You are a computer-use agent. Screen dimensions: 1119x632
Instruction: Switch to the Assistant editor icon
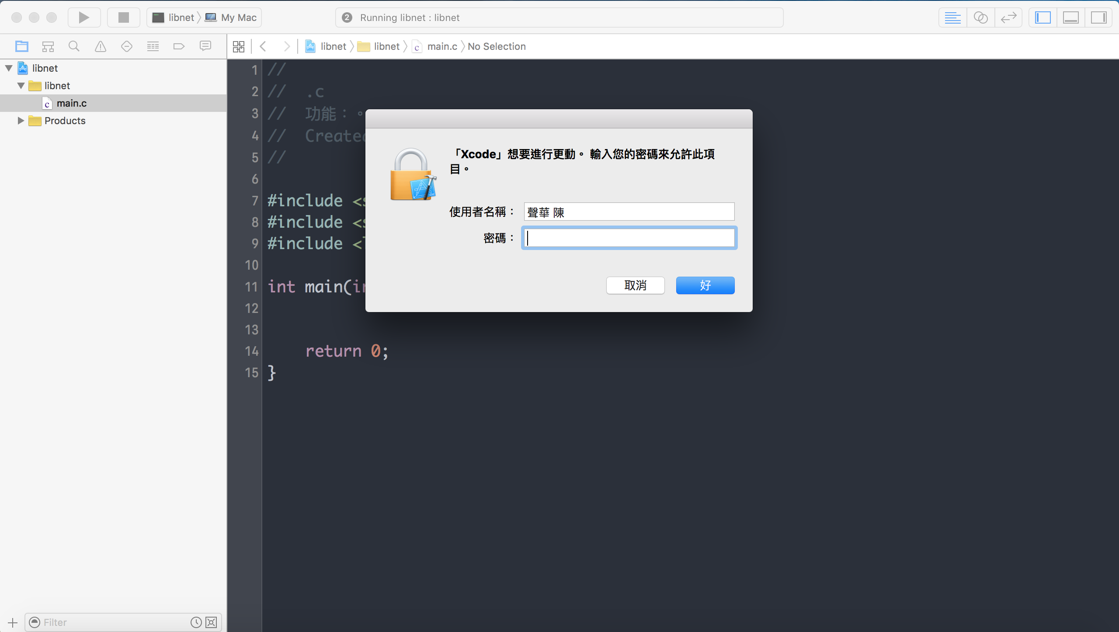point(980,17)
